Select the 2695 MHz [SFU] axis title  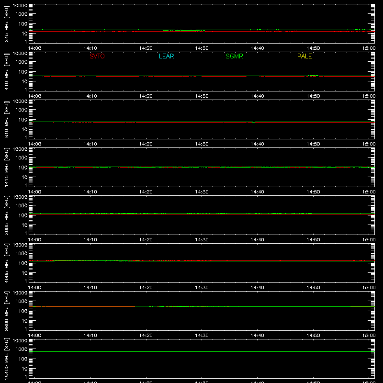point(7,215)
